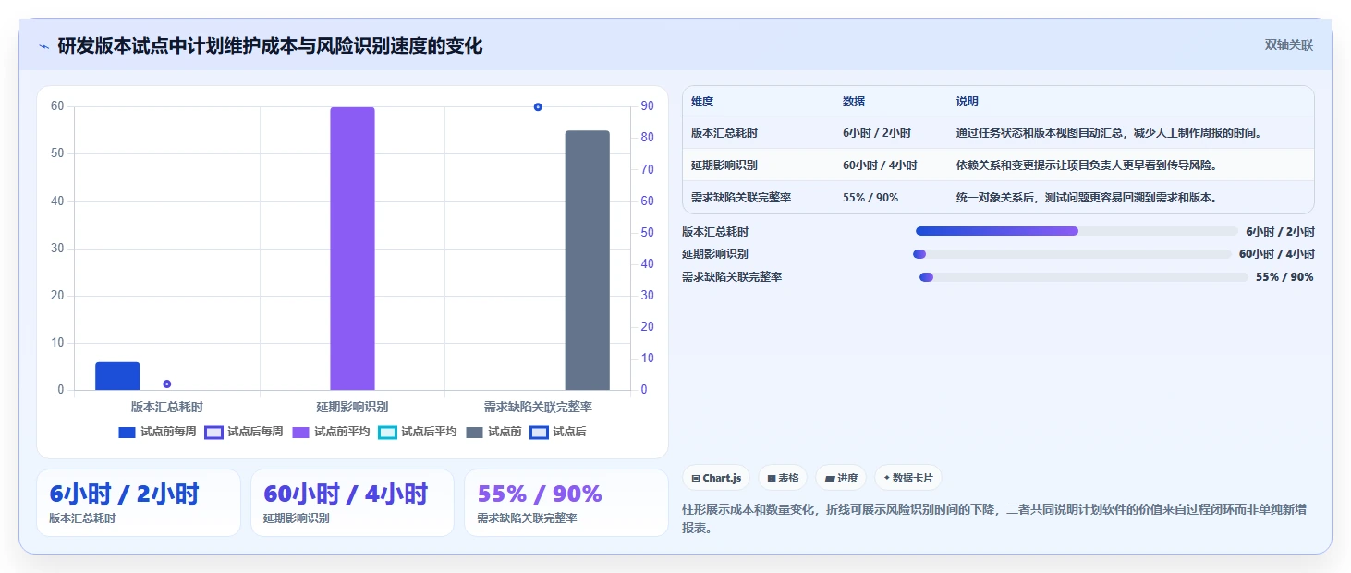Select the 数据卡片 tag chip
This screenshot has height=573, width=1351.
tap(908, 478)
